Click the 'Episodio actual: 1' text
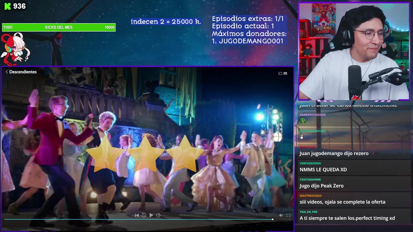This screenshot has width=413, height=232. pos(243,26)
